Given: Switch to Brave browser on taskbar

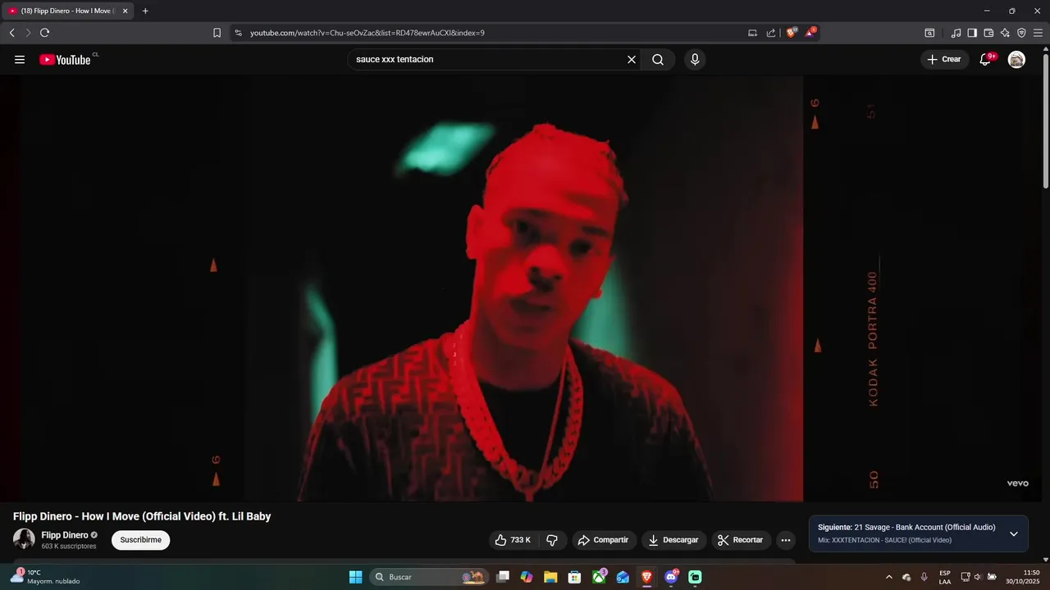Looking at the screenshot, I should pos(647,577).
